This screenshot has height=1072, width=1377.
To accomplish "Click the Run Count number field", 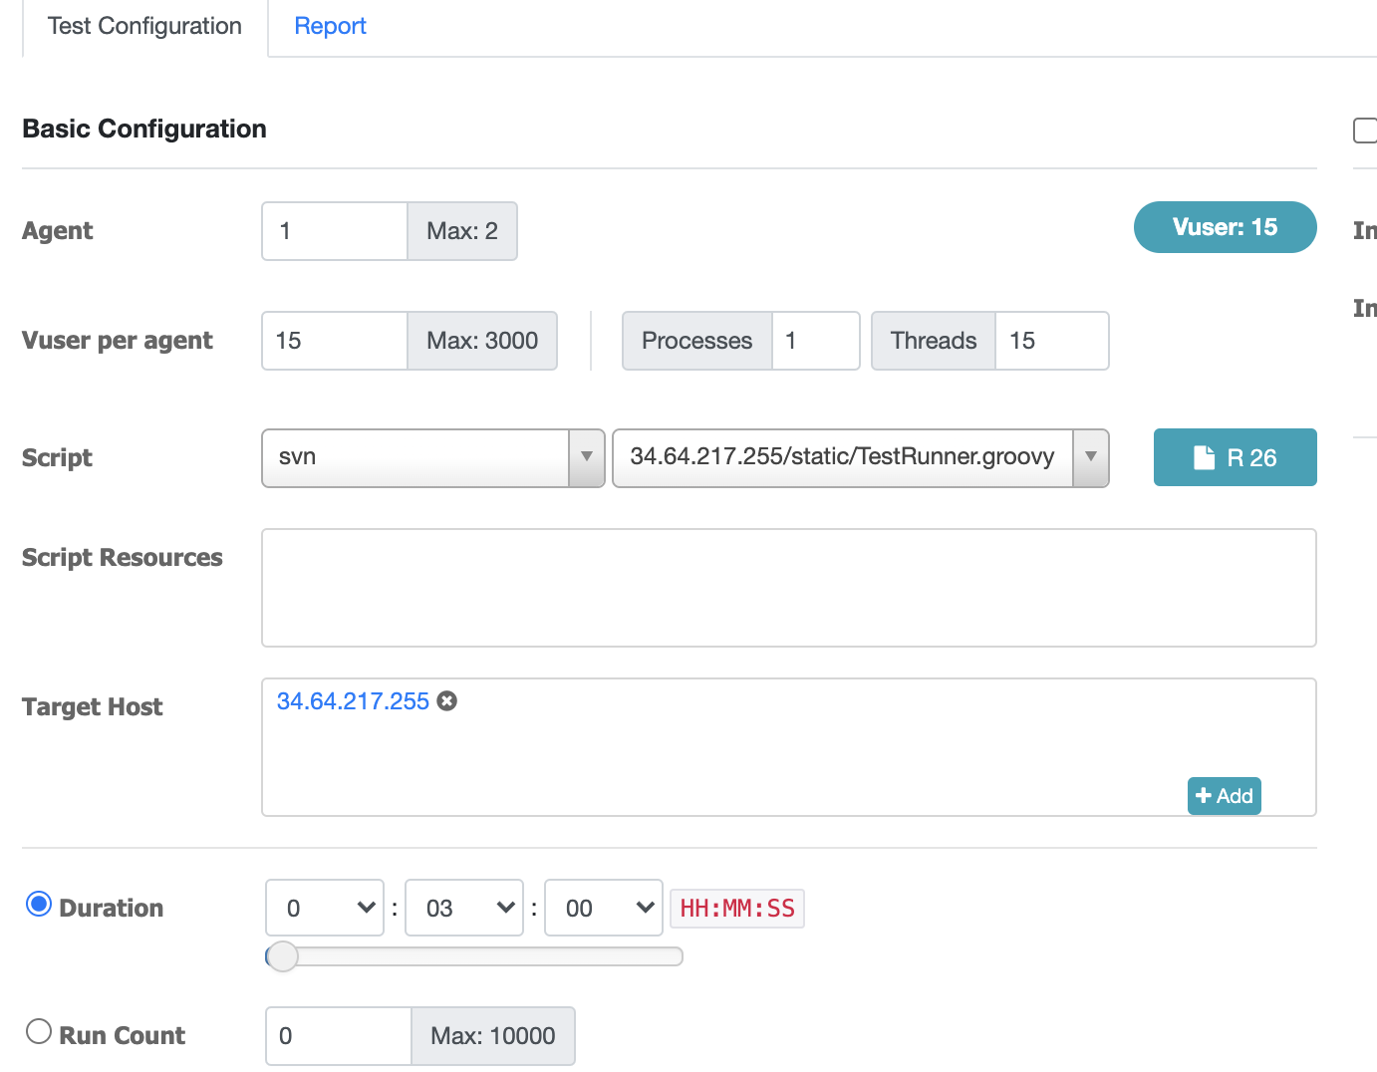I will 339,1036.
